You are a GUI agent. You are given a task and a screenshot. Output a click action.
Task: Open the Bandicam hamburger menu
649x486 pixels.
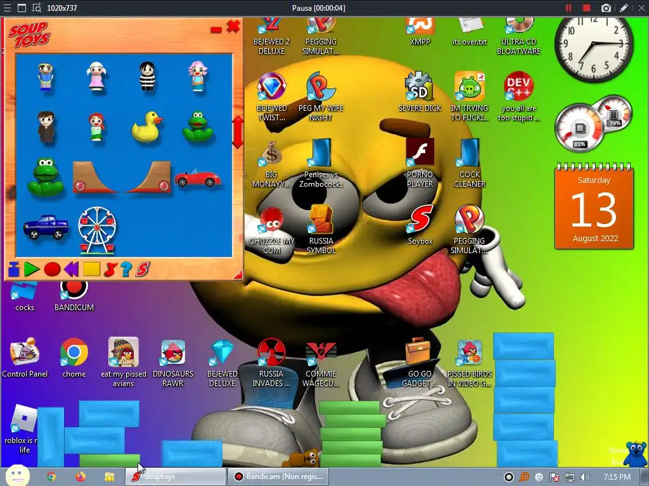point(7,8)
